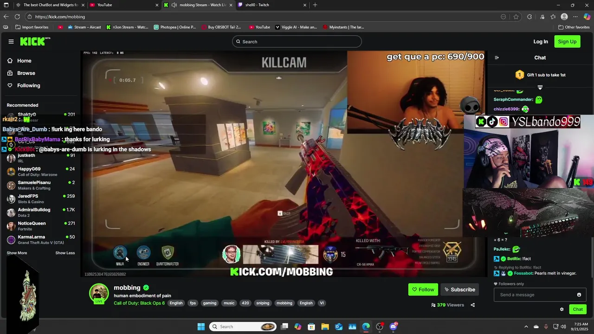
Task: Click the Send a message field
Action: click(x=535, y=295)
